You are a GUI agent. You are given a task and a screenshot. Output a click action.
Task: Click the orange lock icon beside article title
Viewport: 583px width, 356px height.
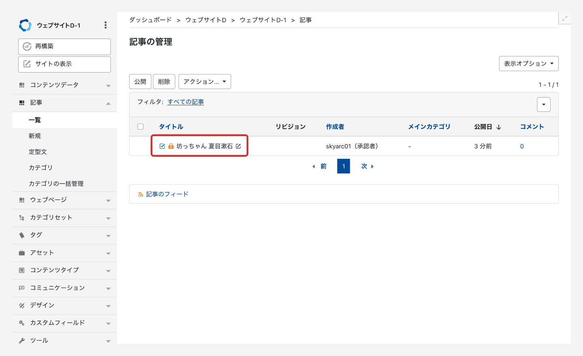coord(171,146)
